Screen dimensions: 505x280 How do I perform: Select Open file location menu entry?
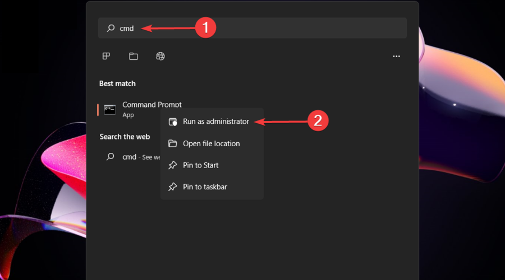[x=211, y=143]
